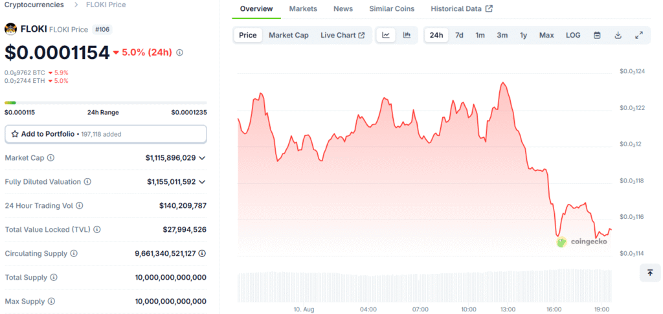Switch to line chart view icon

coord(386,35)
